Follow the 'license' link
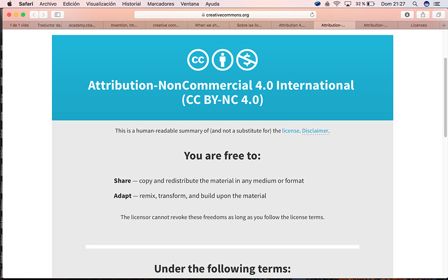The height and width of the screenshot is (280, 448). tap(291, 131)
